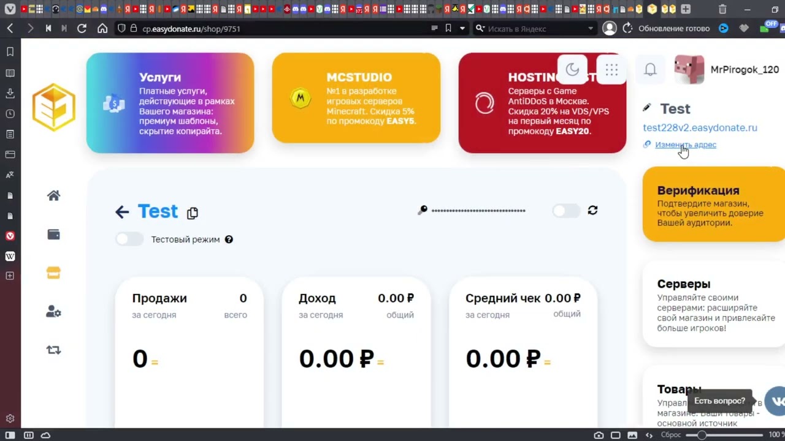785x441 pixels.
Task: Open the shield tracker-blocker icon
Action: tap(121, 28)
